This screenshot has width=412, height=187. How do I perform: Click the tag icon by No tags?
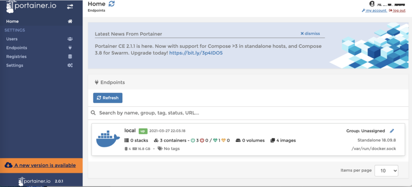[160, 148]
